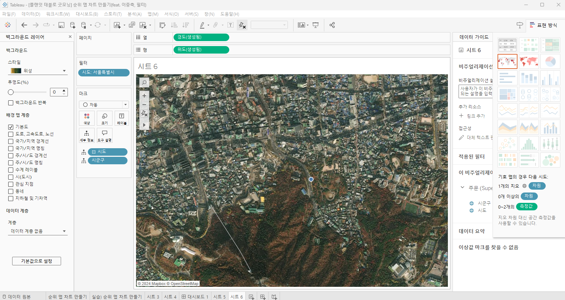Click the Swap rows and columns icon

(x=162, y=25)
